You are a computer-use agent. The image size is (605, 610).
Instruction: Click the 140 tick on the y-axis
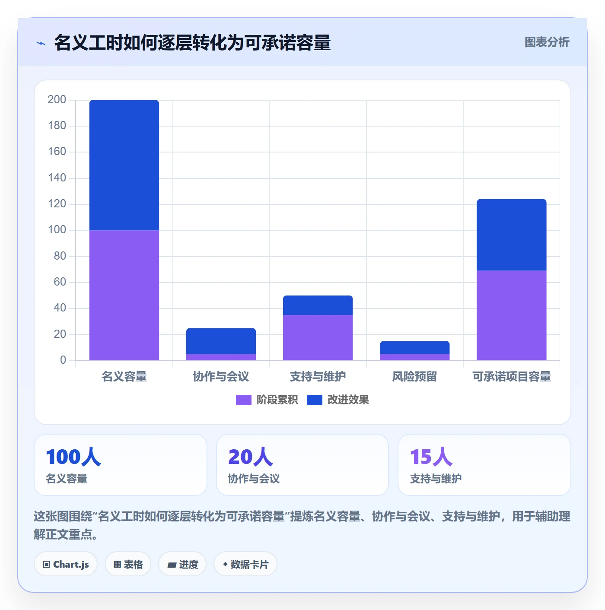coord(57,178)
